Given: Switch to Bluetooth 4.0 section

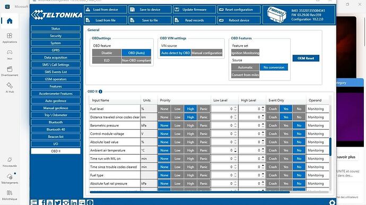Looking at the screenshot, I should [x=56, y=129].
